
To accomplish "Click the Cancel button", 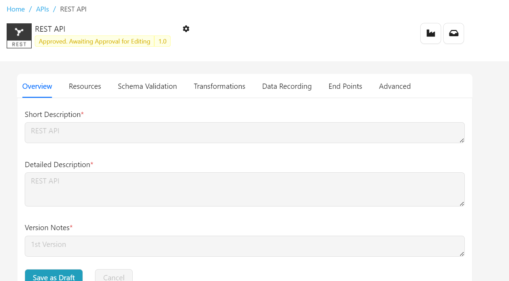I will point(114,277).
